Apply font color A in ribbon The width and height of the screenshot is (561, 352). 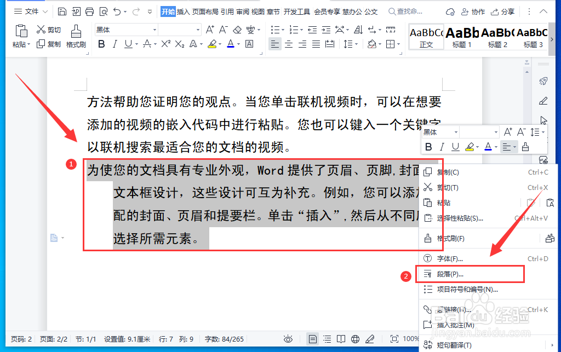[231, 44]
